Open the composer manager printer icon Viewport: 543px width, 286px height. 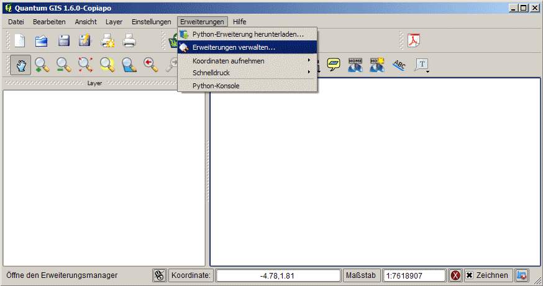[129, 41]
